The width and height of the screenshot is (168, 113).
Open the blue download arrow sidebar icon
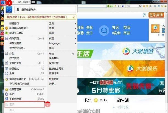(2, 13)
